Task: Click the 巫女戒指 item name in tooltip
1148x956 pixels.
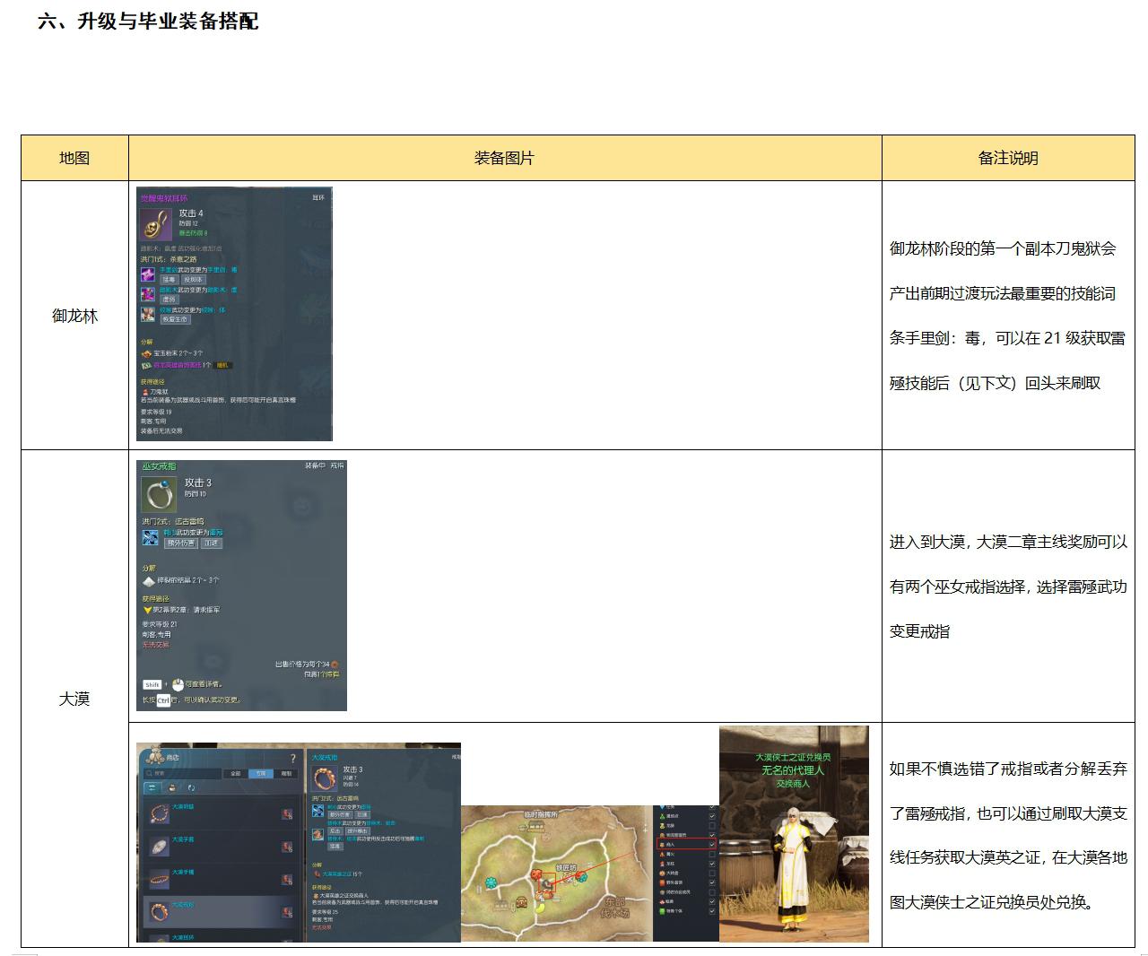Action: [x=160, y=466]
